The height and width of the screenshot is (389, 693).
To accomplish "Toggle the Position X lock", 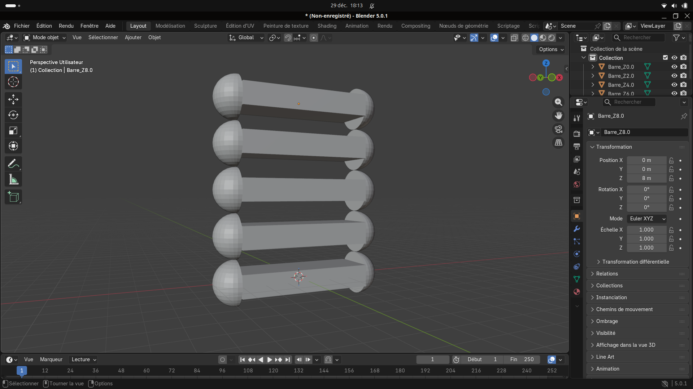I will [x=671, y=160].
